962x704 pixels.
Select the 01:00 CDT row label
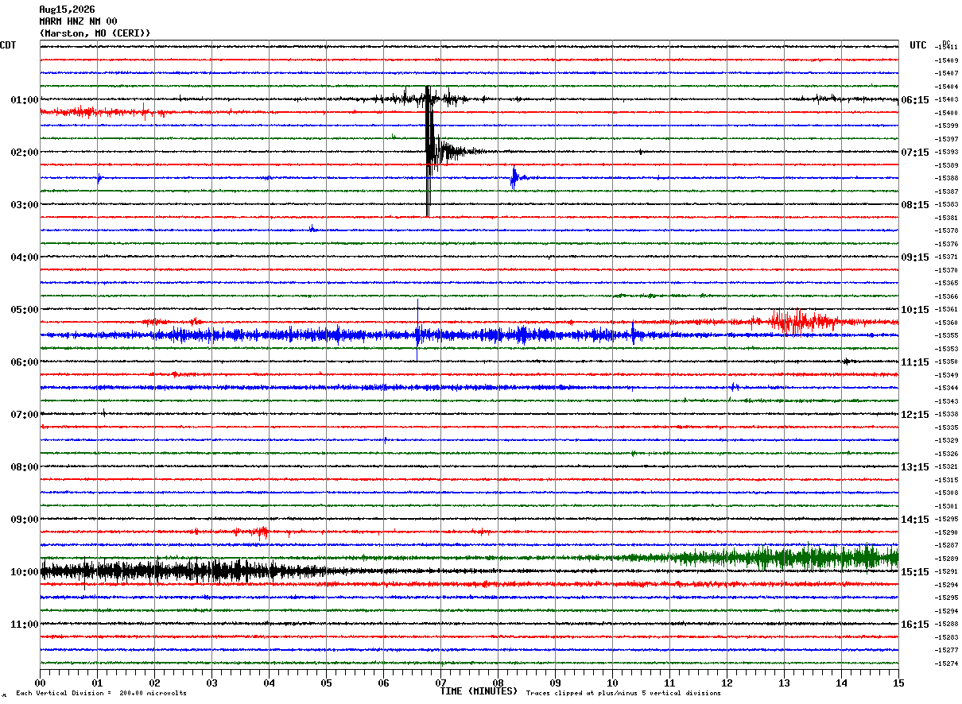pos(25,100)
